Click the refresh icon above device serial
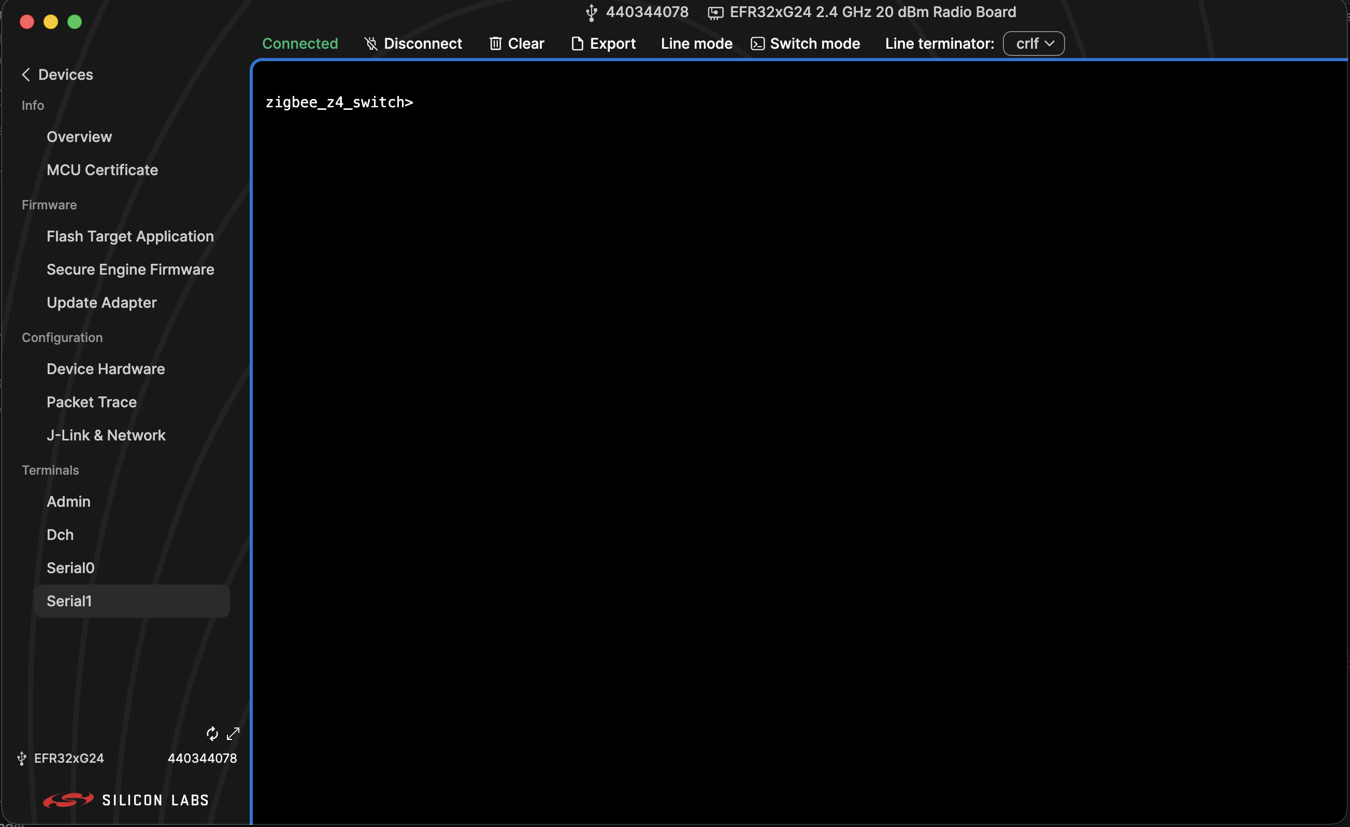The image size is (1350, 827). [x=212, y=733]
